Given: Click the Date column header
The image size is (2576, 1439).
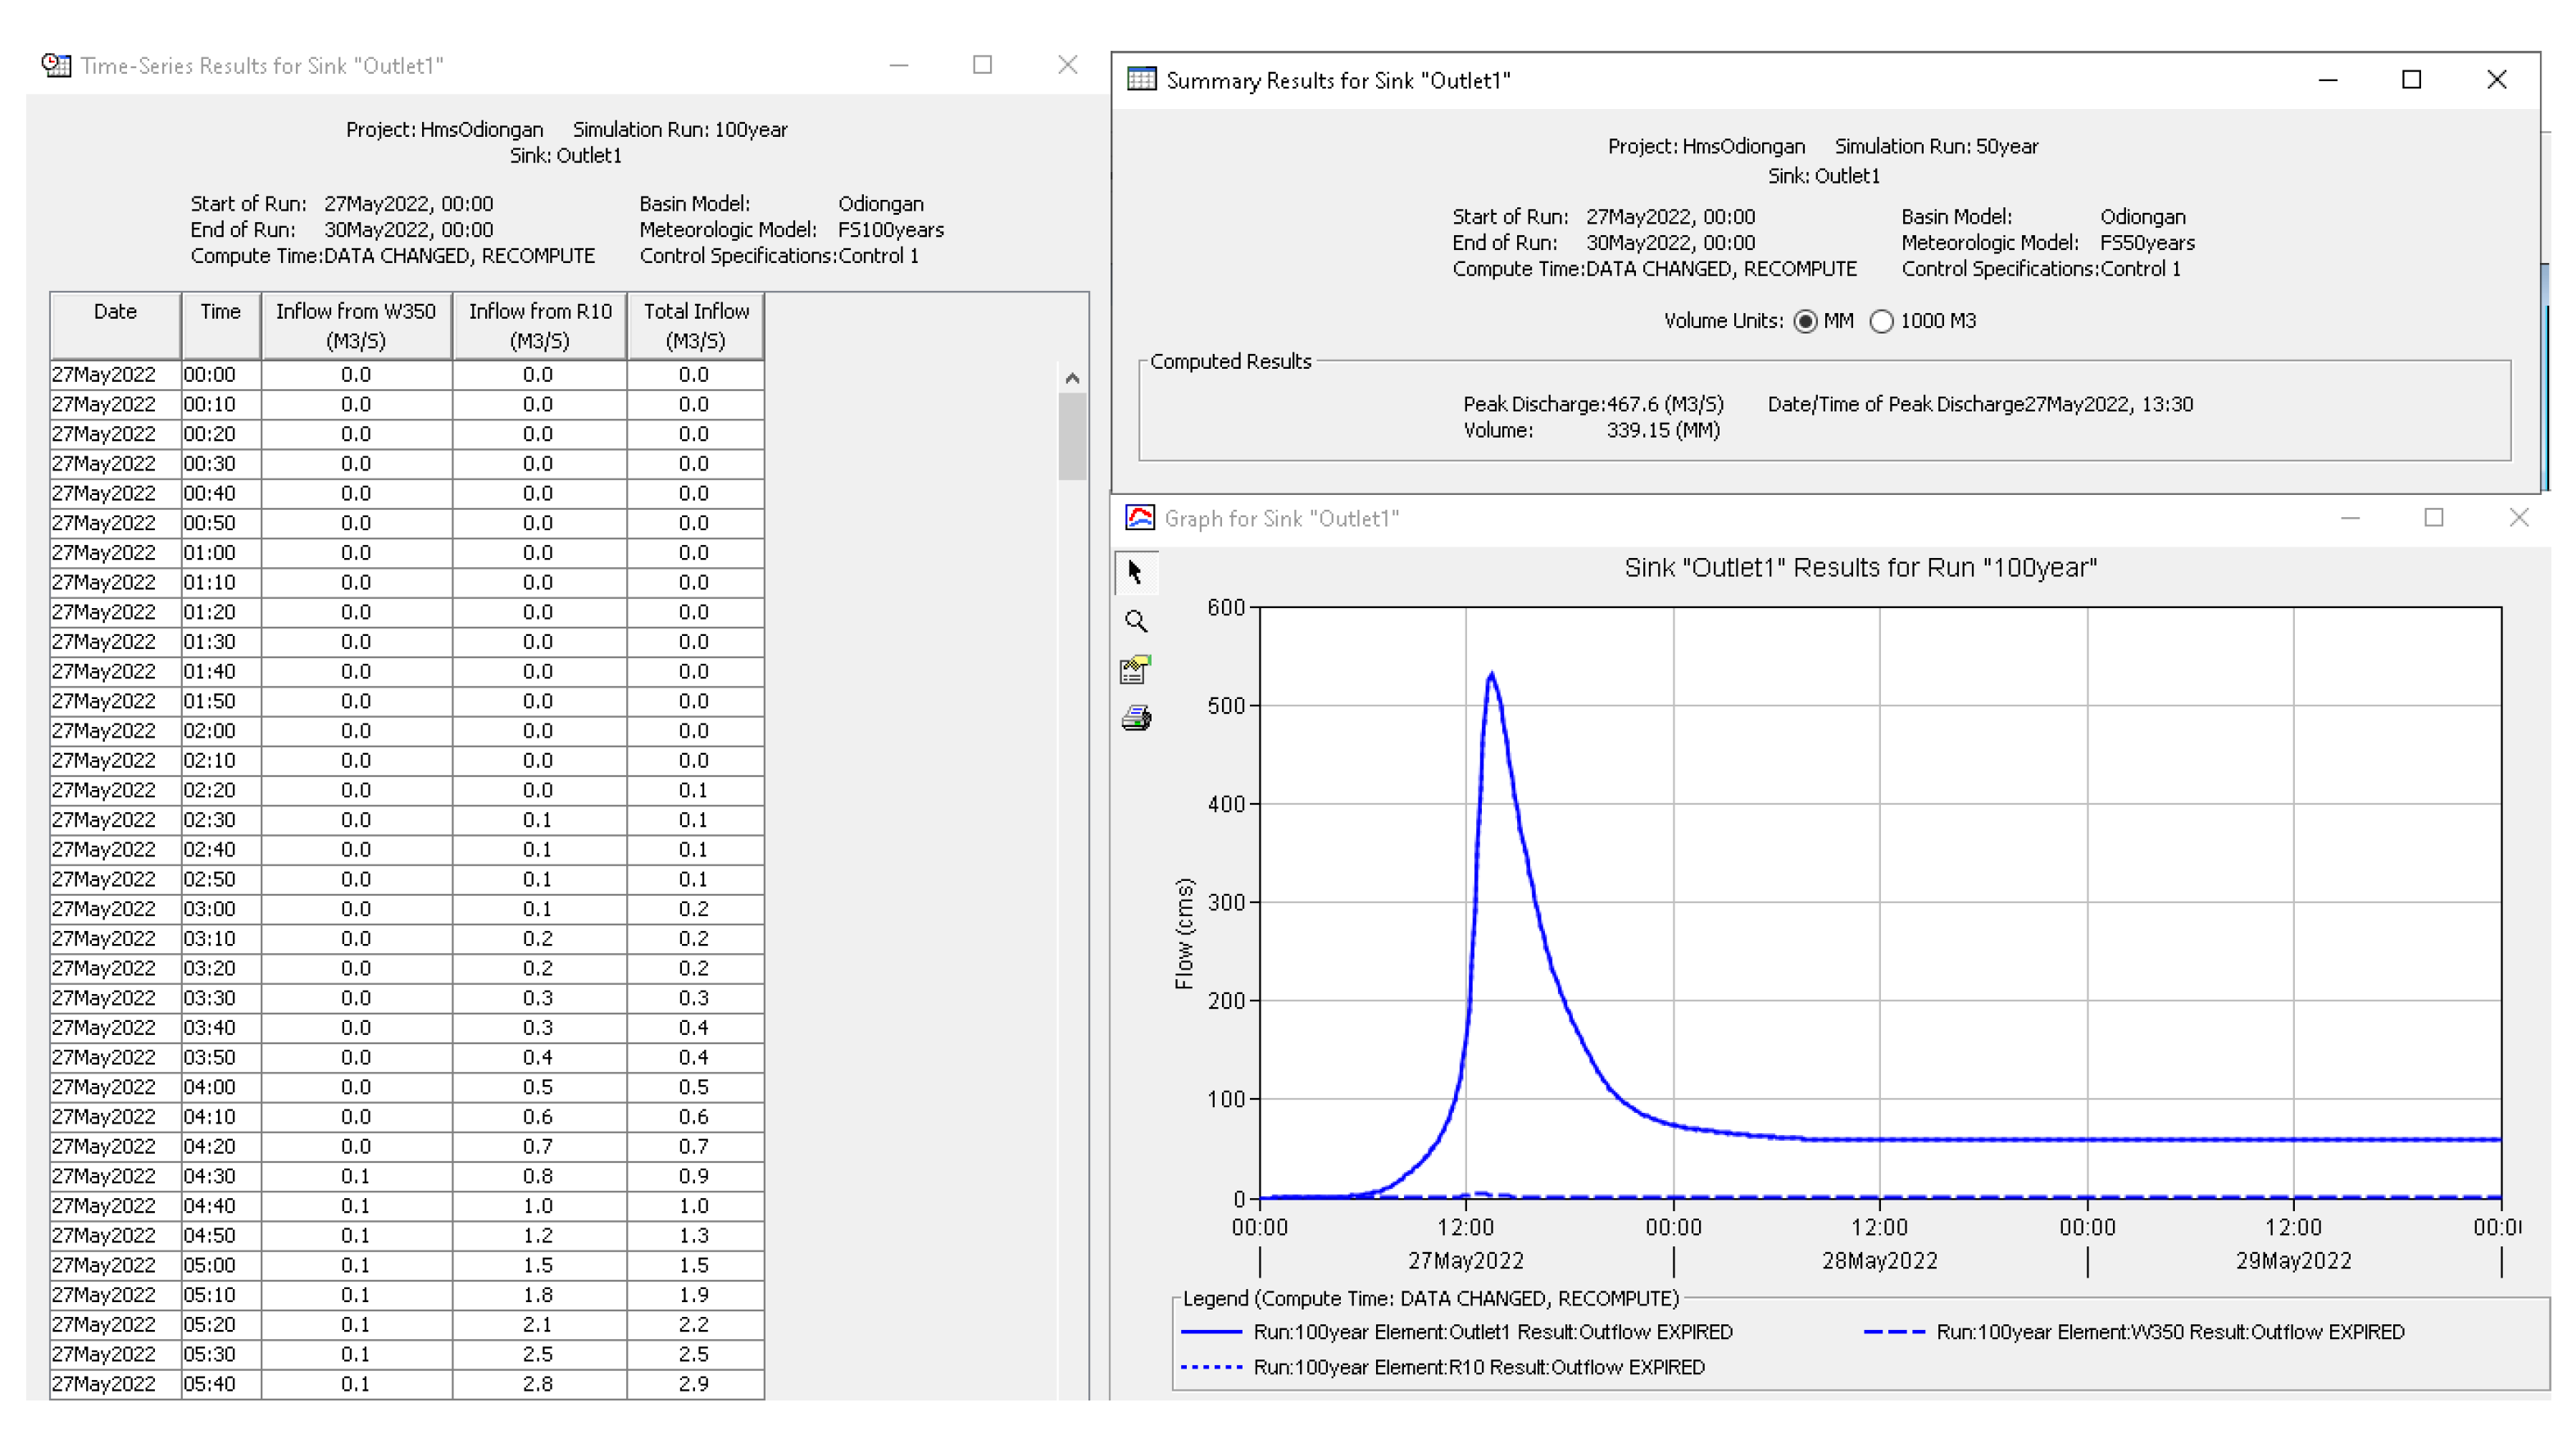Looking at the screenshot, I should click(x=115, y=325).
